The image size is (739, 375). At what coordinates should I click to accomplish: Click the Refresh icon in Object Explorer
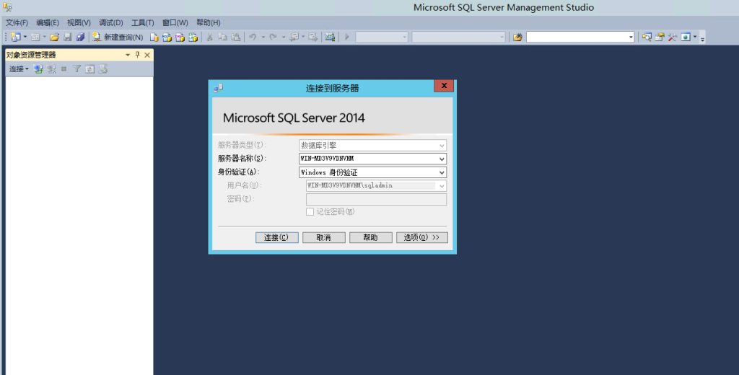[x=89, y=69]
